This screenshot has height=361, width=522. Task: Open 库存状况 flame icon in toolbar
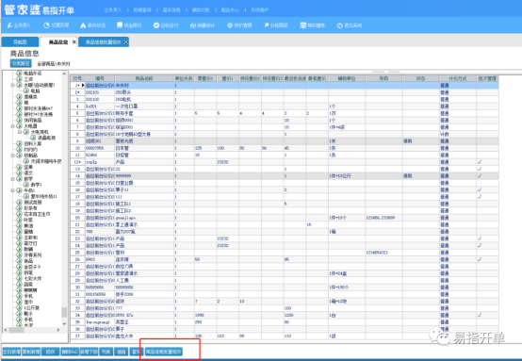(x=93, y=25)
